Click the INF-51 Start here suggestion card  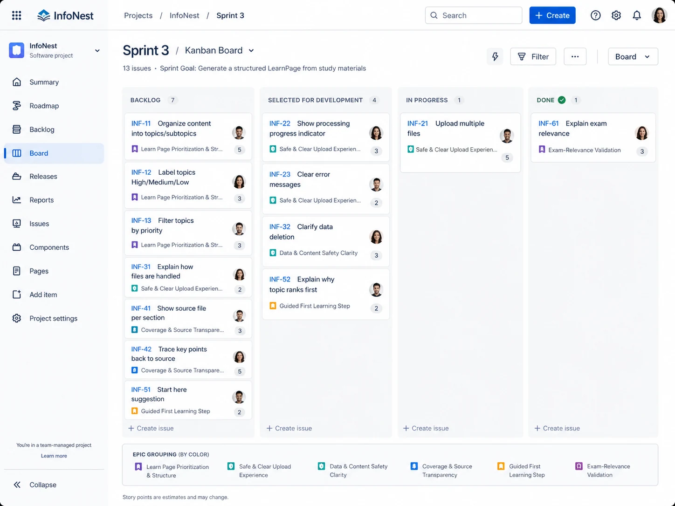[188, 400]
